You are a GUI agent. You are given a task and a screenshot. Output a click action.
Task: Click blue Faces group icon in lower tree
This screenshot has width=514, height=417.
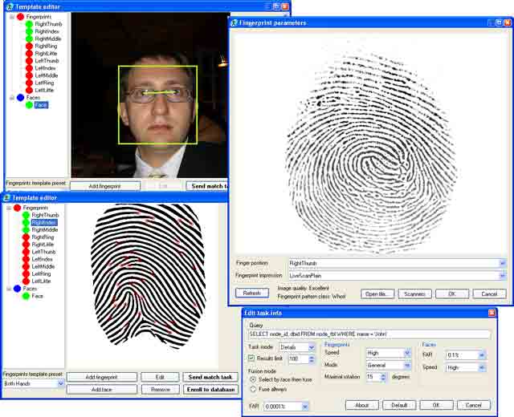pos(18,289)
